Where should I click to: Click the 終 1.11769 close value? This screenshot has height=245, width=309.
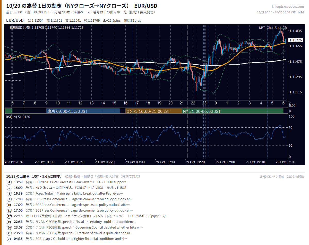point(92,21)
